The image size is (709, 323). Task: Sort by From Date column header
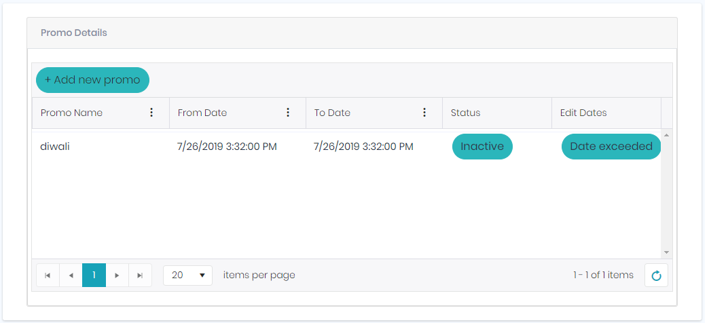(x=202, y=113)
